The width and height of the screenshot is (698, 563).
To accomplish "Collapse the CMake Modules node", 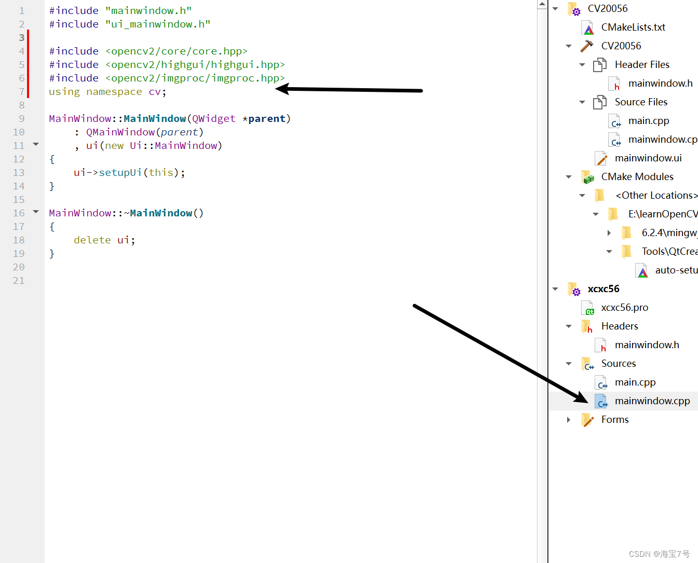I will [569, 177].
